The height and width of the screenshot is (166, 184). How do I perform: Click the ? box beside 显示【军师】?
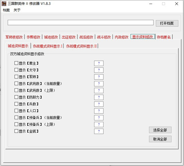click(99, 77)
